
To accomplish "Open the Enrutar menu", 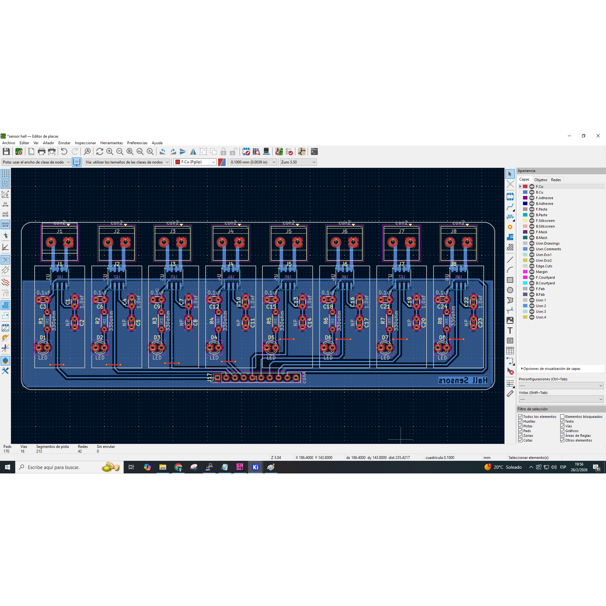I will 64,143.
